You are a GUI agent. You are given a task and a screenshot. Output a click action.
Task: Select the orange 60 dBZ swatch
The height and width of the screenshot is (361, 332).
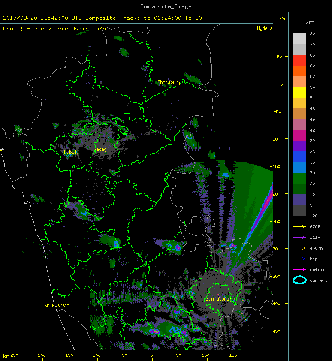(x=299, y=71)
